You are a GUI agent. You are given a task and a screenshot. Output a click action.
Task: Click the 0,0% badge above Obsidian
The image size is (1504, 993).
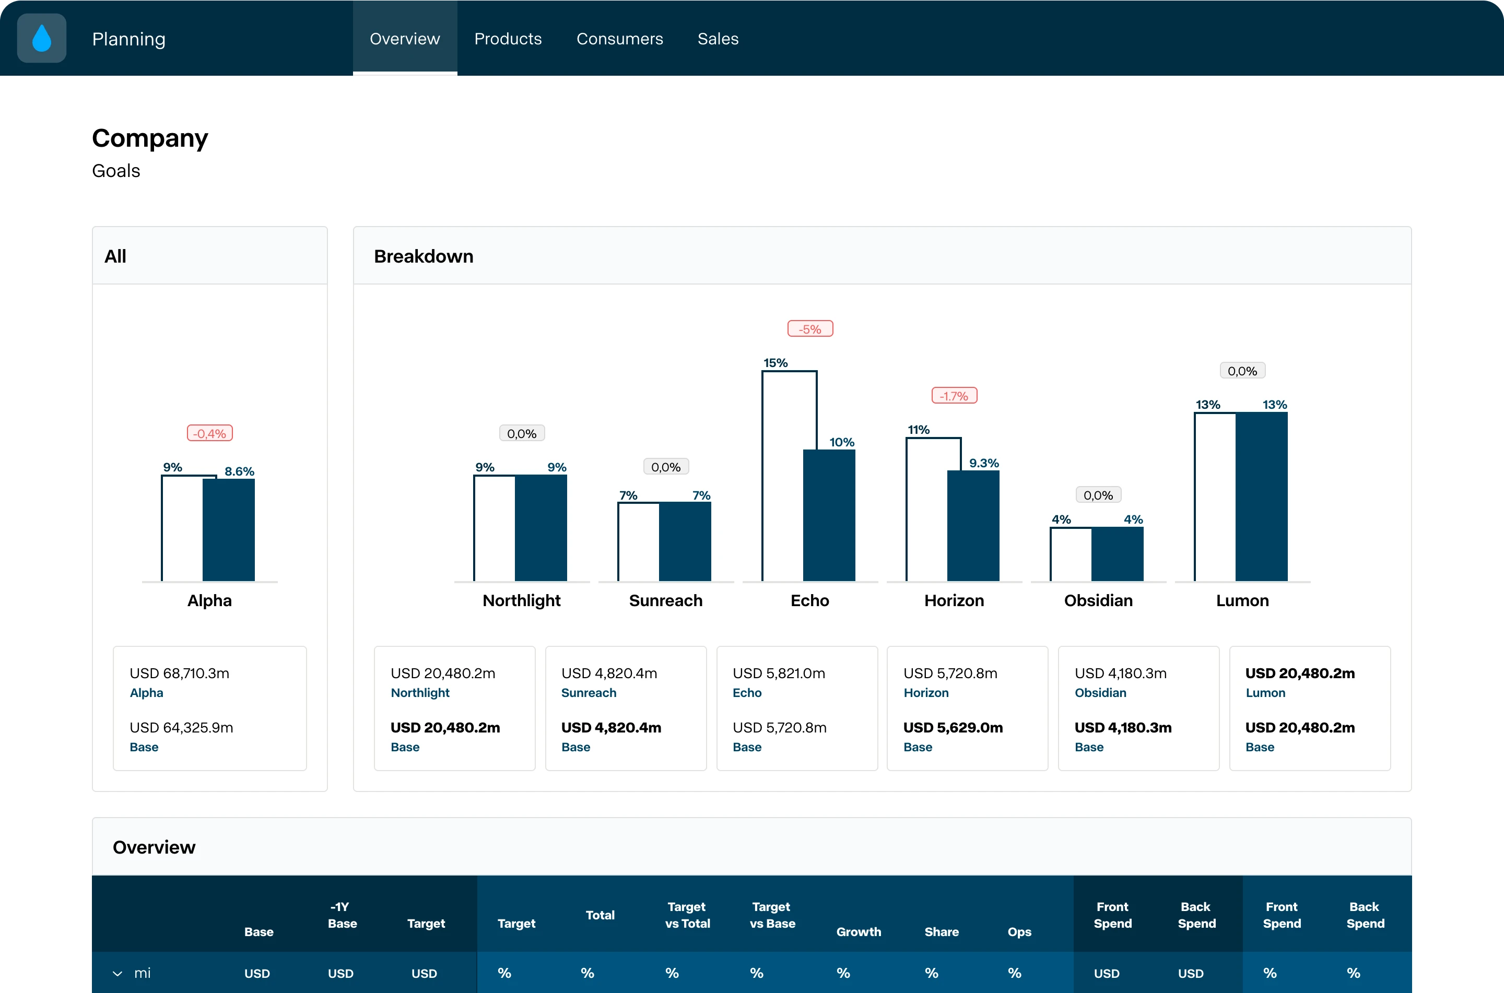(x=1099, y=494)
